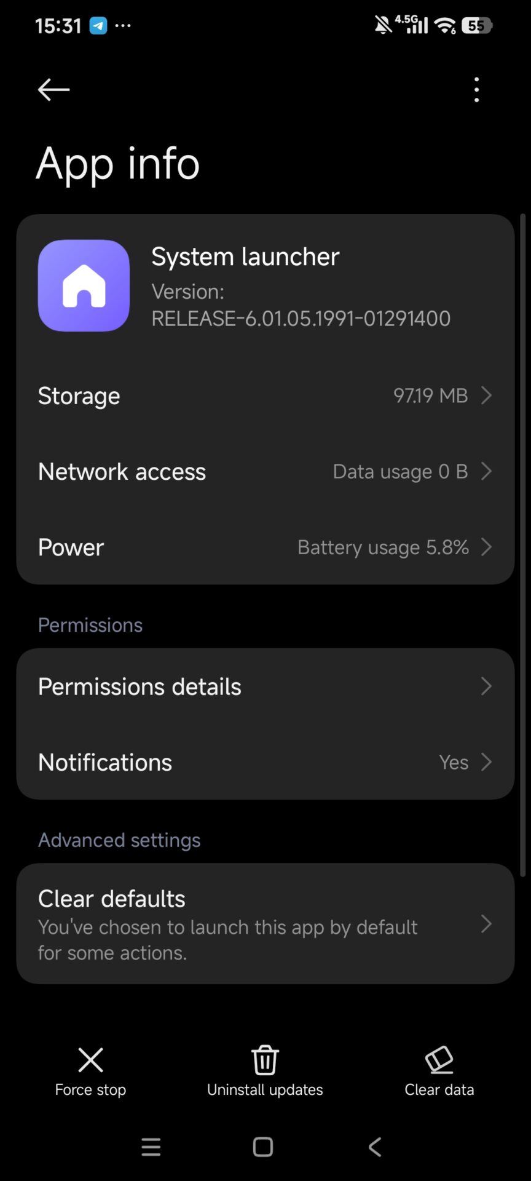Tap the Force stop label
The width and height of the screenshot is (531, 1181).
pos(90,1089)
